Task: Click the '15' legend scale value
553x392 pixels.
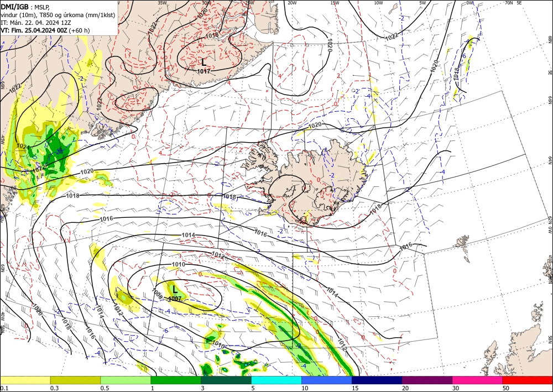Action: [355, 388]
